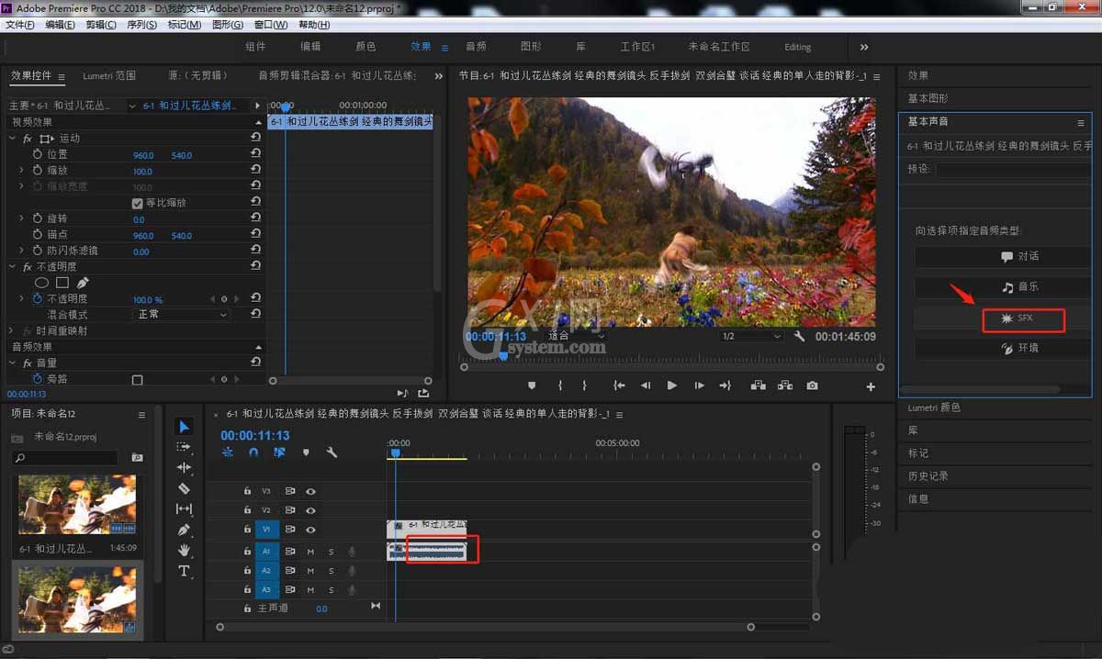Open program monitor button editor plus
1102x659 pixels.
[x=871, y=386]
